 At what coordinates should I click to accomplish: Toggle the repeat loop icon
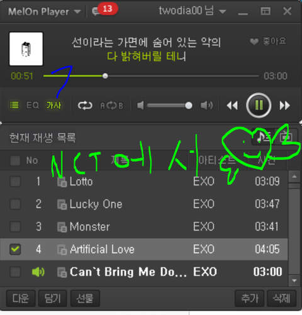85,106
